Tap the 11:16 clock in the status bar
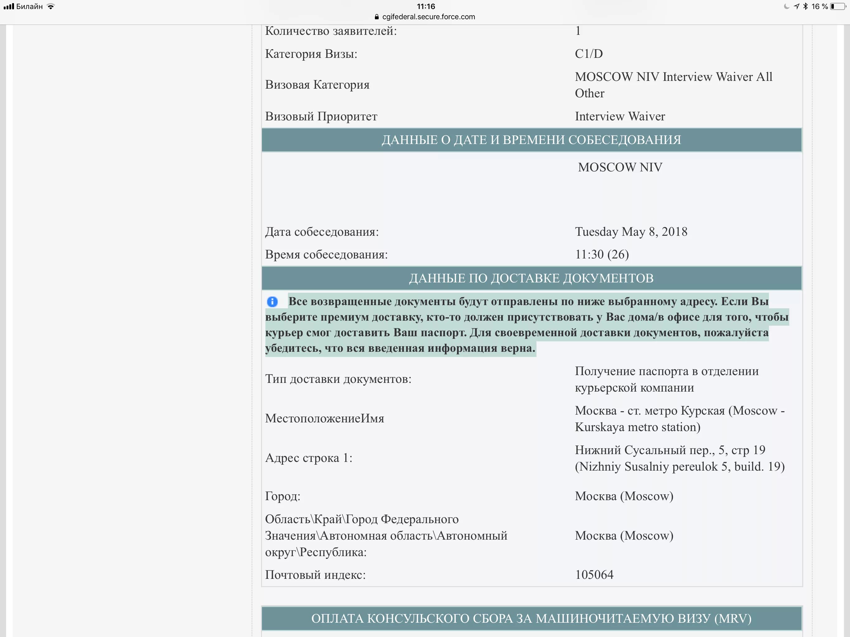Screen dimensions: 850x637 [426, 6]
